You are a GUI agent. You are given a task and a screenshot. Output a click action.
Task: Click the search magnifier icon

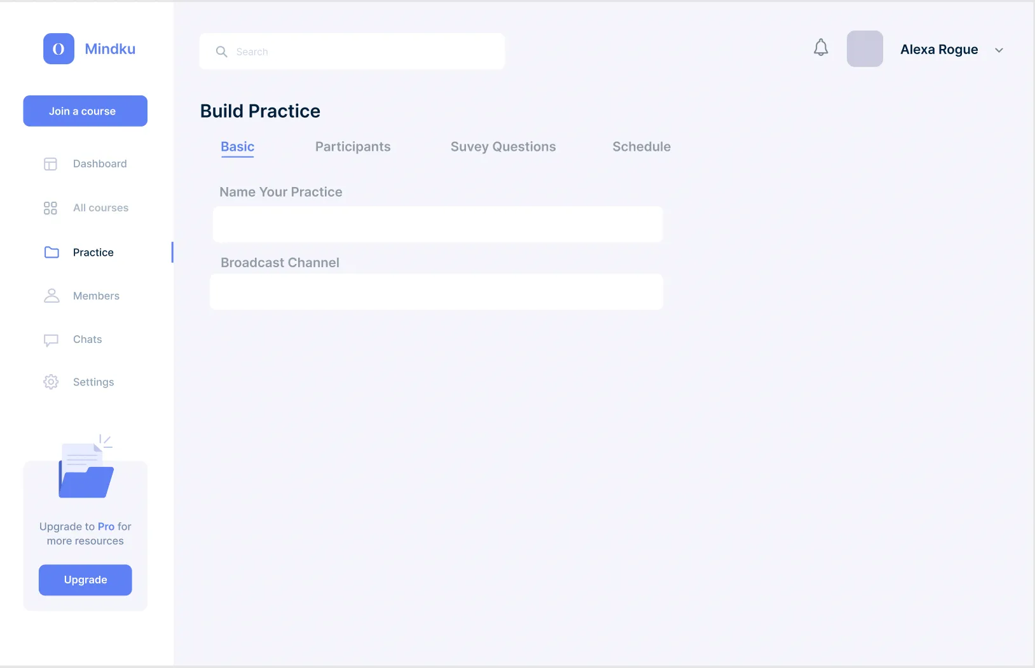coord(221,52)
